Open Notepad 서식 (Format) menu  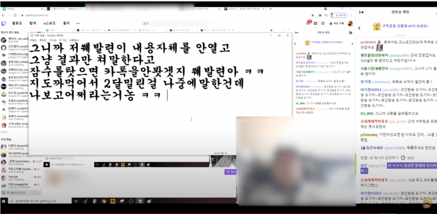point(54,40)
